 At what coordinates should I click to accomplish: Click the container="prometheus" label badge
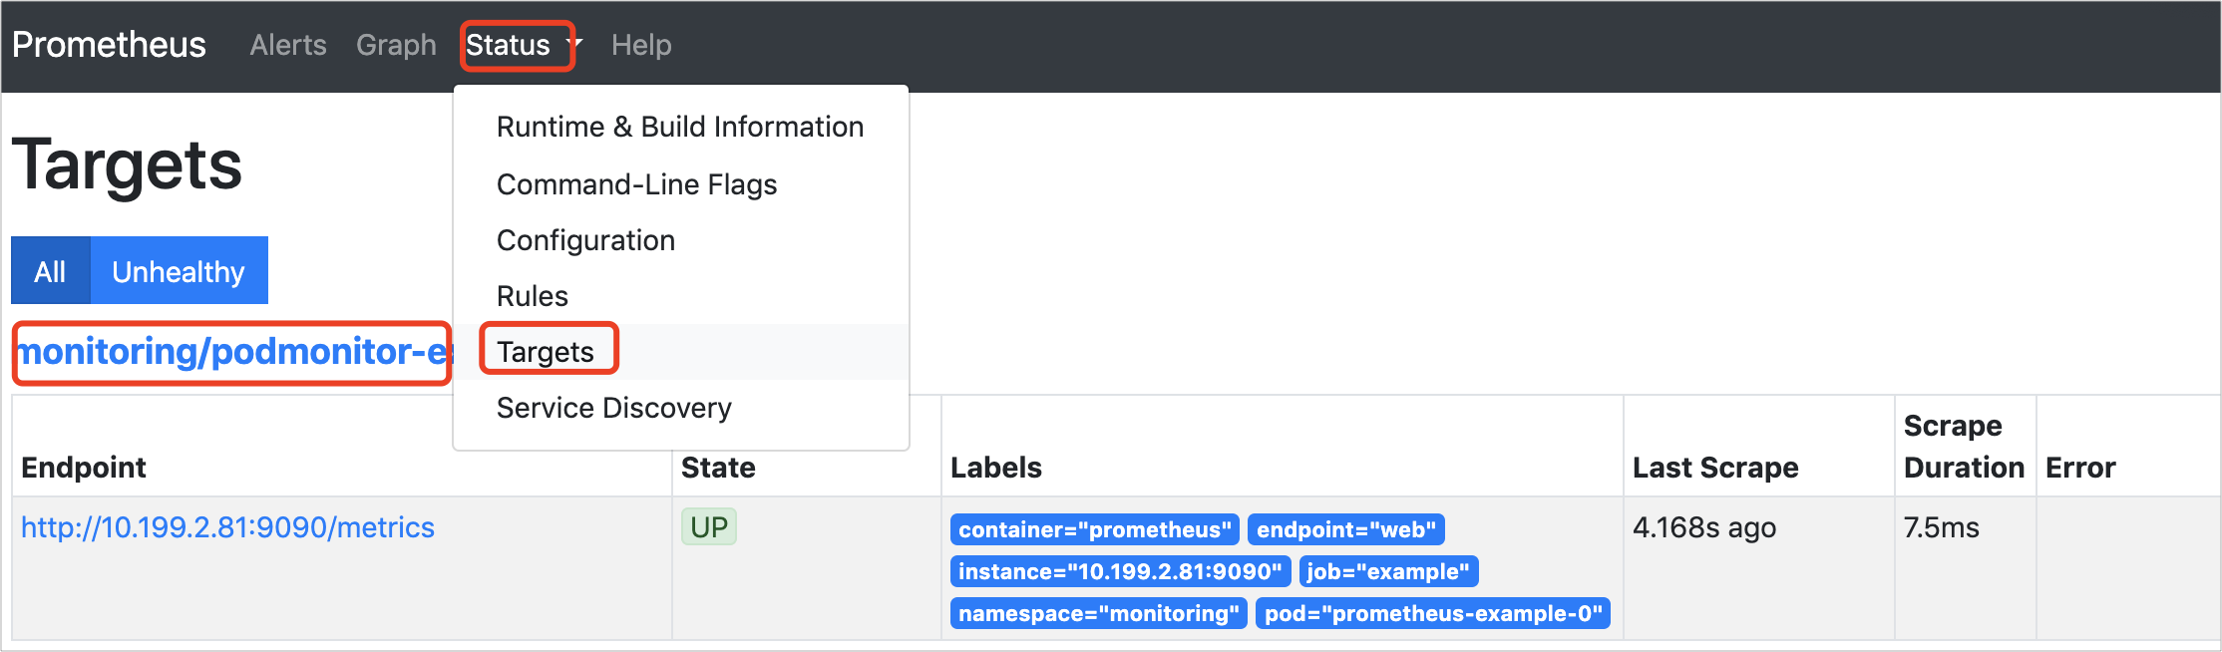coord(1094,529)
